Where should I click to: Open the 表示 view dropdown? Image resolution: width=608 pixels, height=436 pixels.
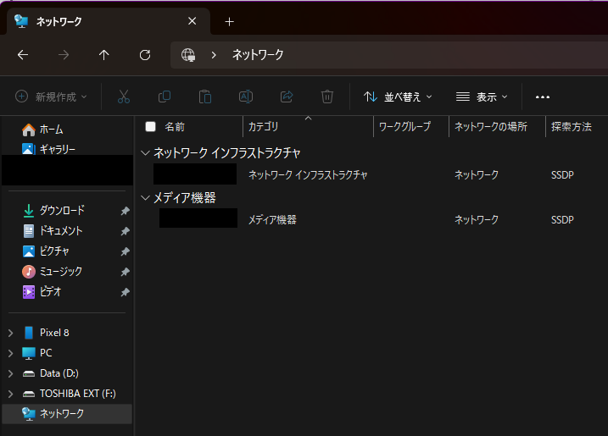[x=482, y=97]
